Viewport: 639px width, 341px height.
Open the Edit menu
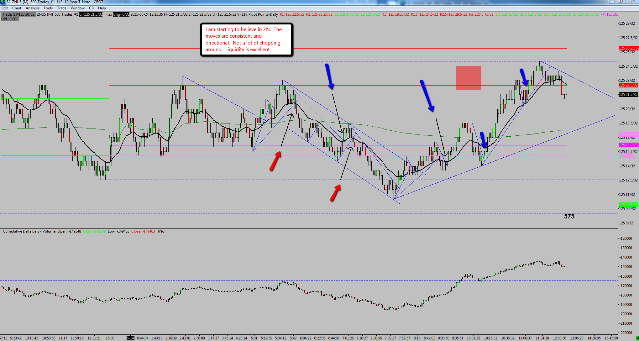(5, 8)
